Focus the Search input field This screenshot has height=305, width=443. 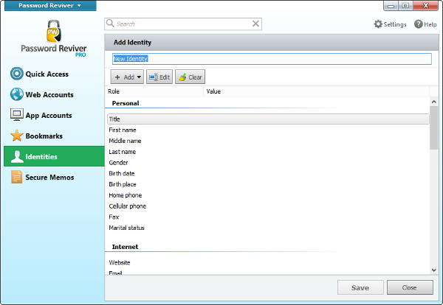tap(183, 24)
